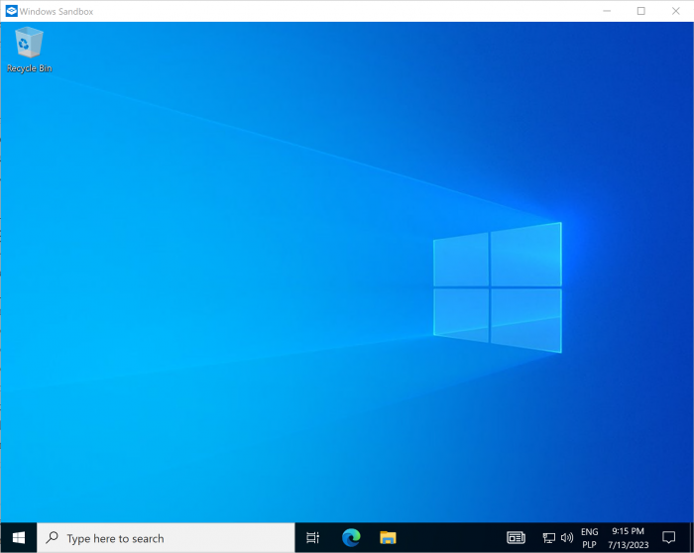
Task: Open the clock showing 9:15 PM
Action: pyautogui.click(x=627, y=538)
